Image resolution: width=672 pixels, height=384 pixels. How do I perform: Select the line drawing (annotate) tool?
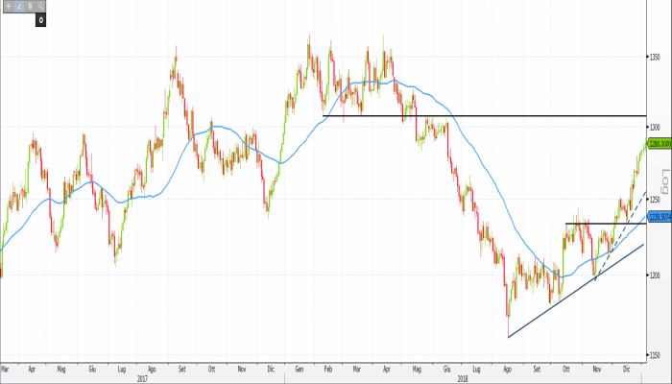click(17, 7)
